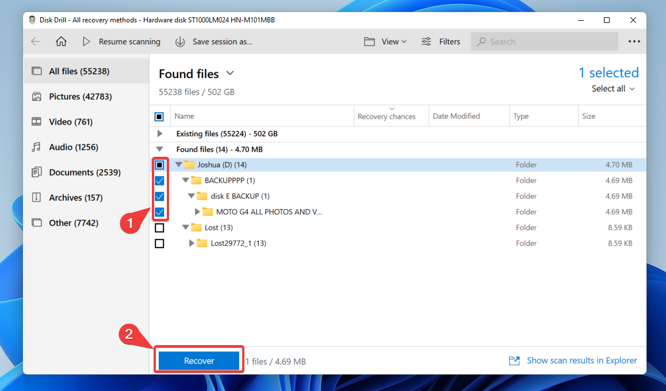Click the Archives category icon
666x391 pixels.
[x=37, y=198]
